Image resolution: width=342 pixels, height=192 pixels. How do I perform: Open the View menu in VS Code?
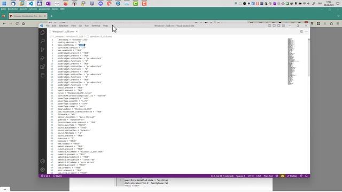[74, 26]
